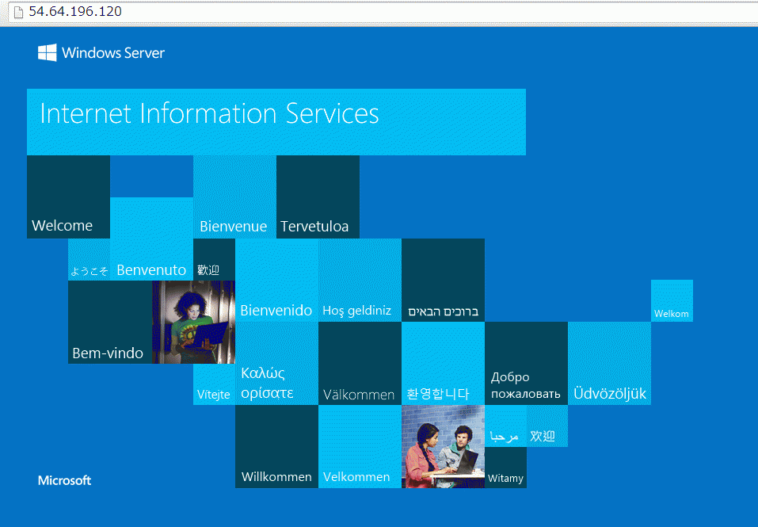Click the Internet Information Services banner
Image resolution: width=758 pixels, height=527 pixels.
point(276,122)
